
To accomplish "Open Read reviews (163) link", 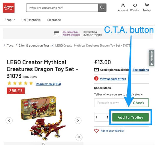I will tap(48, 84).
